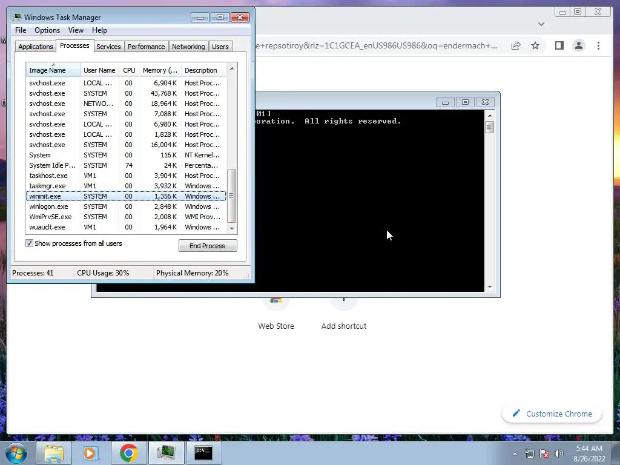This screenshot has height=465, width=620.
Task: Open the taskbar clock and date
Action: pos(589,453)
